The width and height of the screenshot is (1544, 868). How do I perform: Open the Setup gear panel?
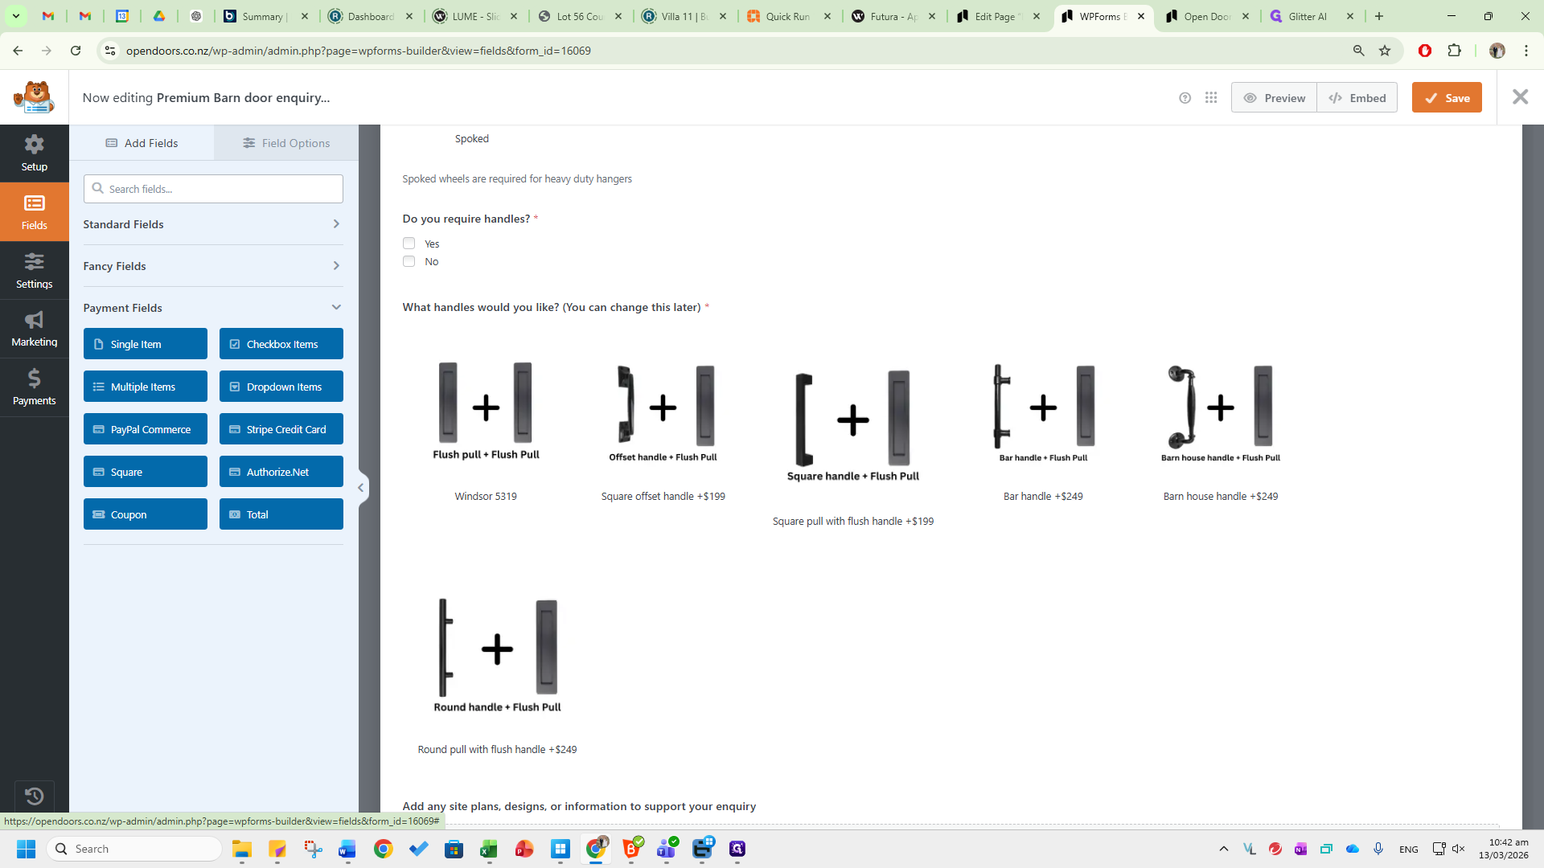tap(34, 154)
